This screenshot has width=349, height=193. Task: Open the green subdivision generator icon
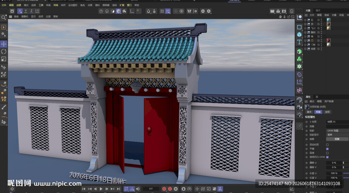(299, 51)
